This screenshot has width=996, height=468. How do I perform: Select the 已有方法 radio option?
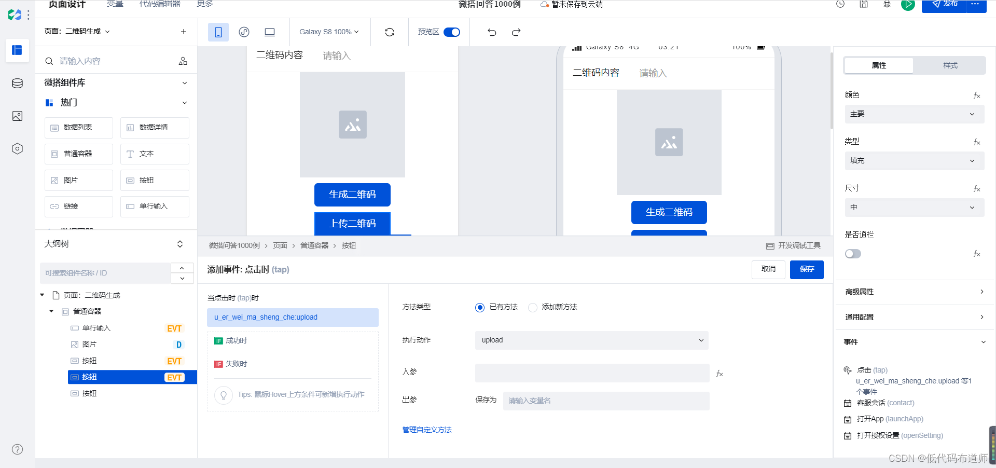tap(480, 308)
